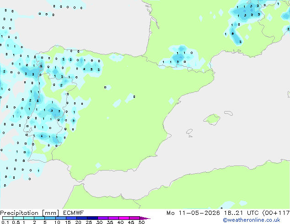This screenshot has height=224, width=290.
Task: Click the 25–30 mm navy swatch
Action: 92,218
